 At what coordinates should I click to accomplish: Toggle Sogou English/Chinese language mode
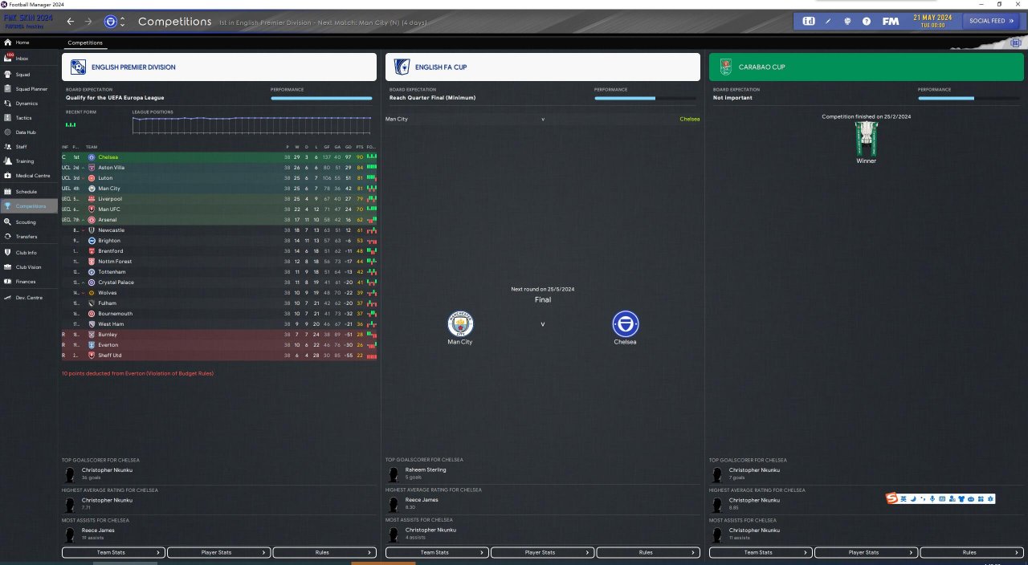[904, 499]
